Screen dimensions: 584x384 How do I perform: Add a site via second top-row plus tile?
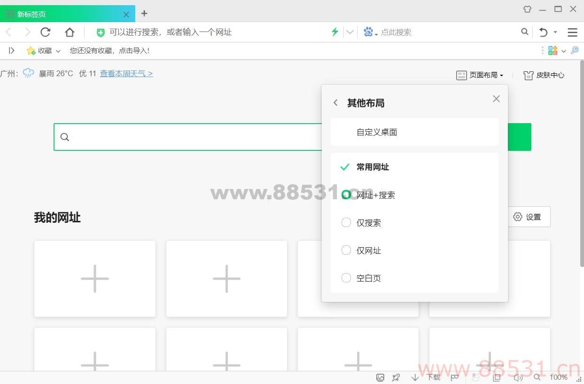pos(226,279)
